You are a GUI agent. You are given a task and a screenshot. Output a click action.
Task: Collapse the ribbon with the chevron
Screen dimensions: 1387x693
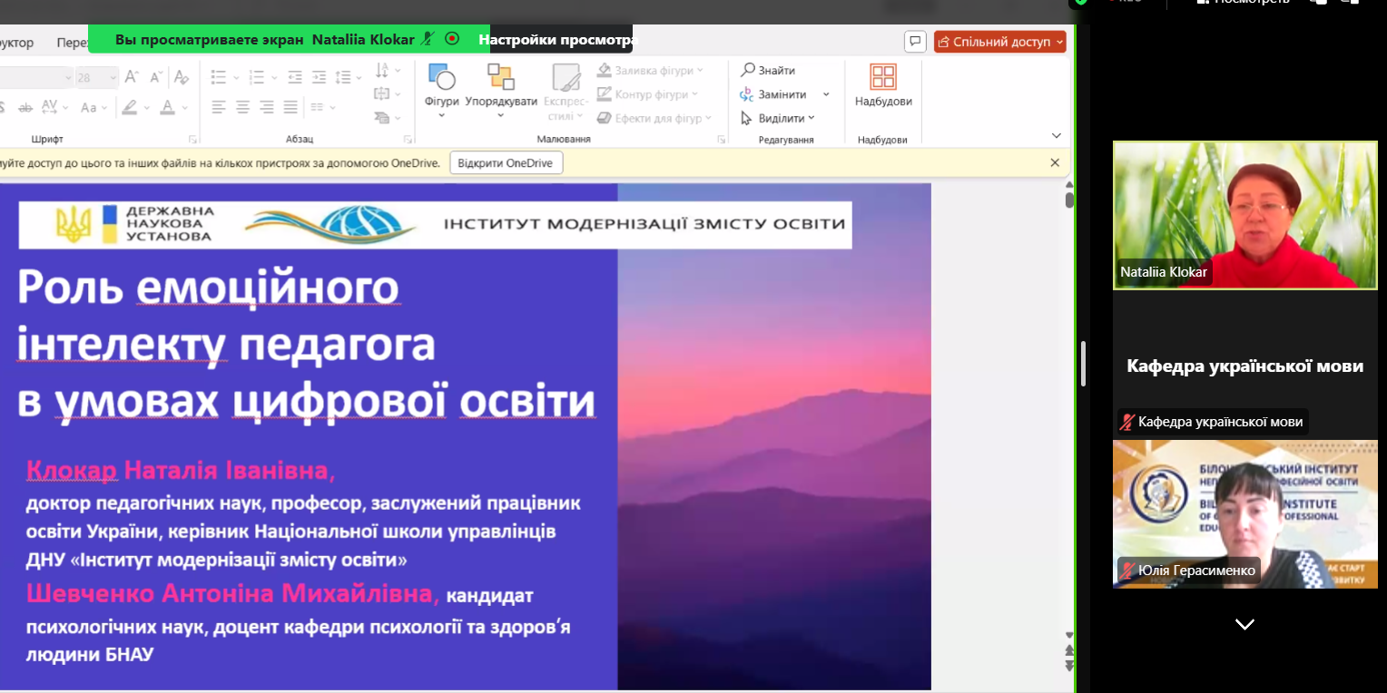[1056, 136]
